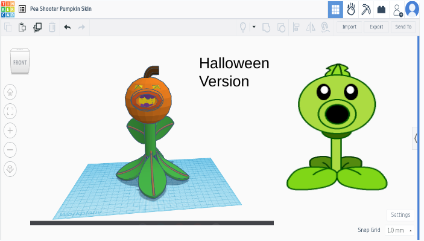Undo the last action
Image resolution: width=424 pixels, height=241 pixels.
67,27
